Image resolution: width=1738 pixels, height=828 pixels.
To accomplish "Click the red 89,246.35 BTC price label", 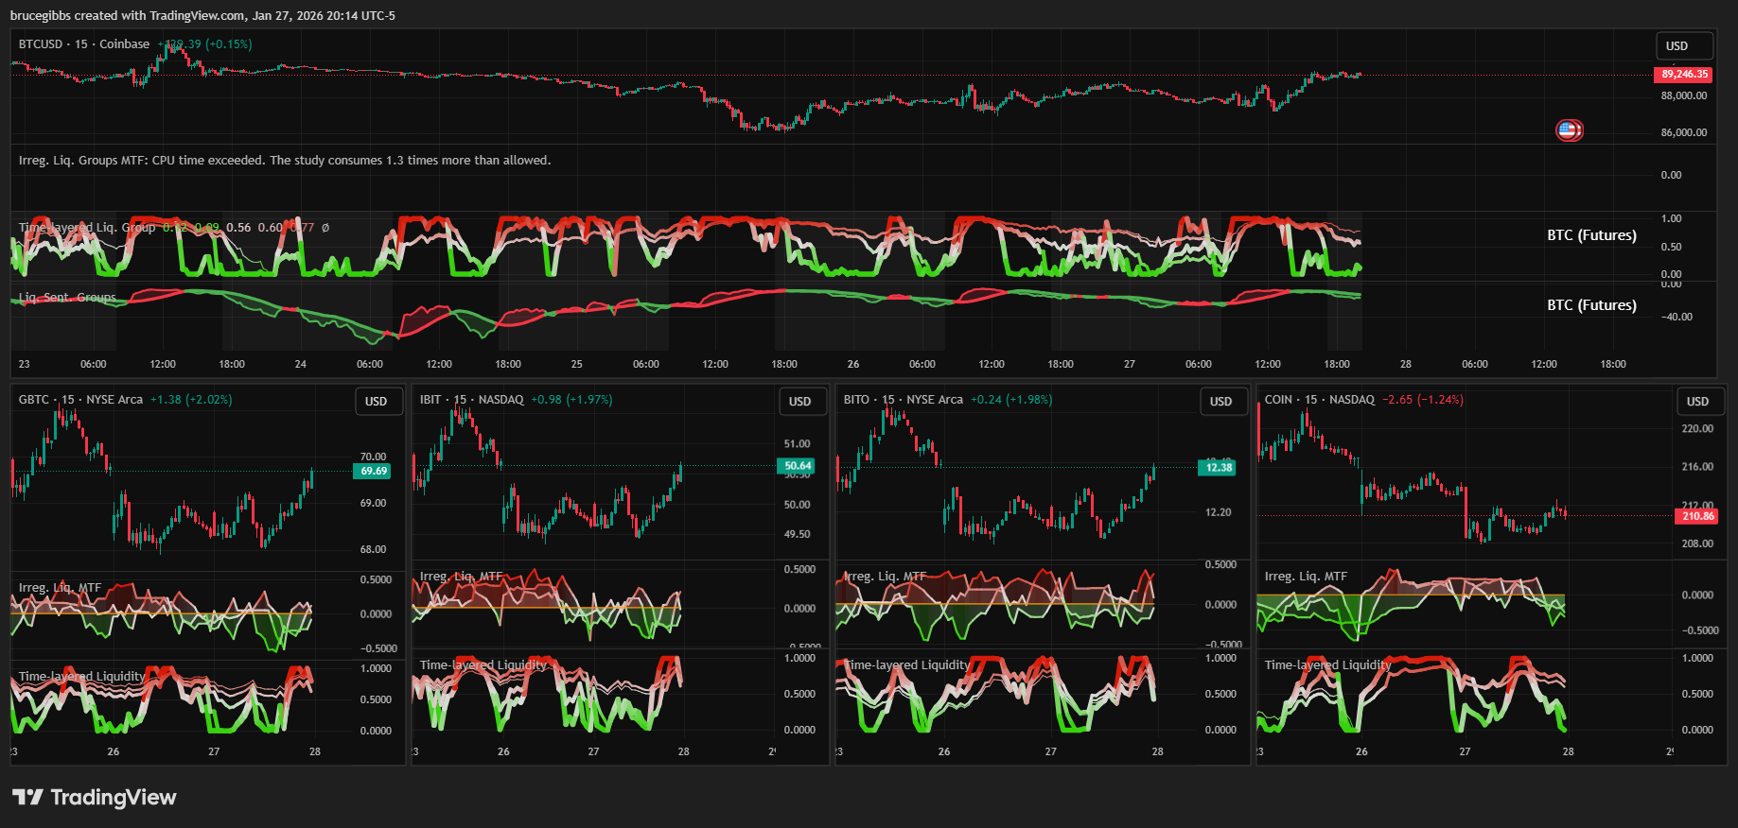I will click(1684, 74).
